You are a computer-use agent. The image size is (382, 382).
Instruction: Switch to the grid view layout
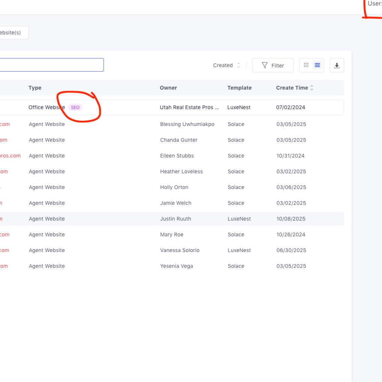pyautogui.click(x=306, y=65)
